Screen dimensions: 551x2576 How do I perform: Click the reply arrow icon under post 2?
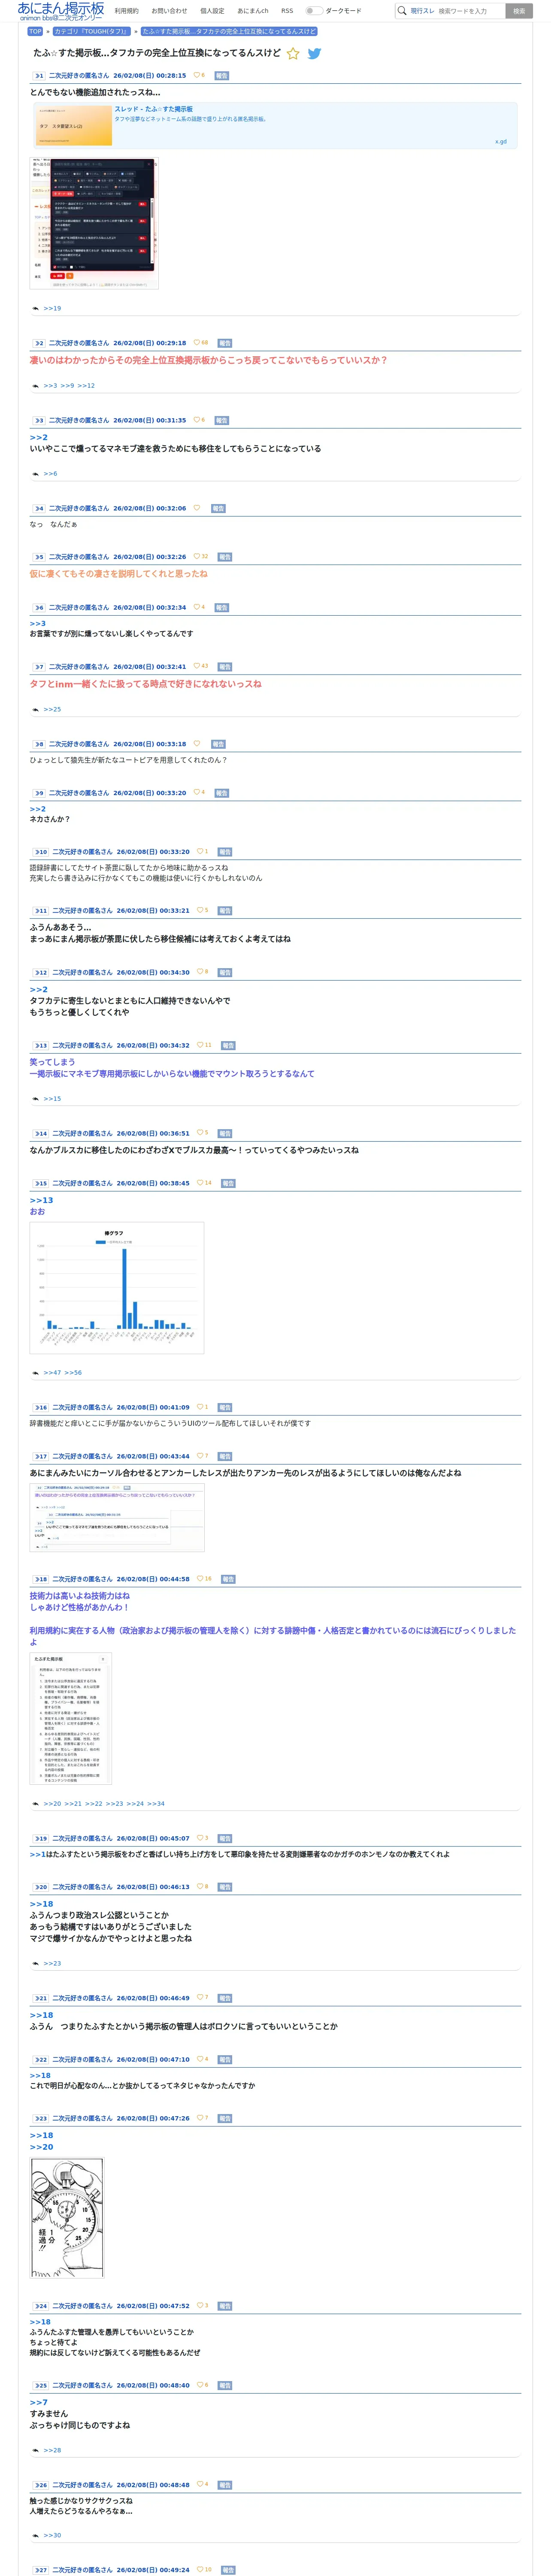36,385
